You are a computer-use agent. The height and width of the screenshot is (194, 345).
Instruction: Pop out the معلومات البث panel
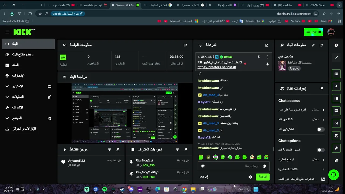(321, 45)
